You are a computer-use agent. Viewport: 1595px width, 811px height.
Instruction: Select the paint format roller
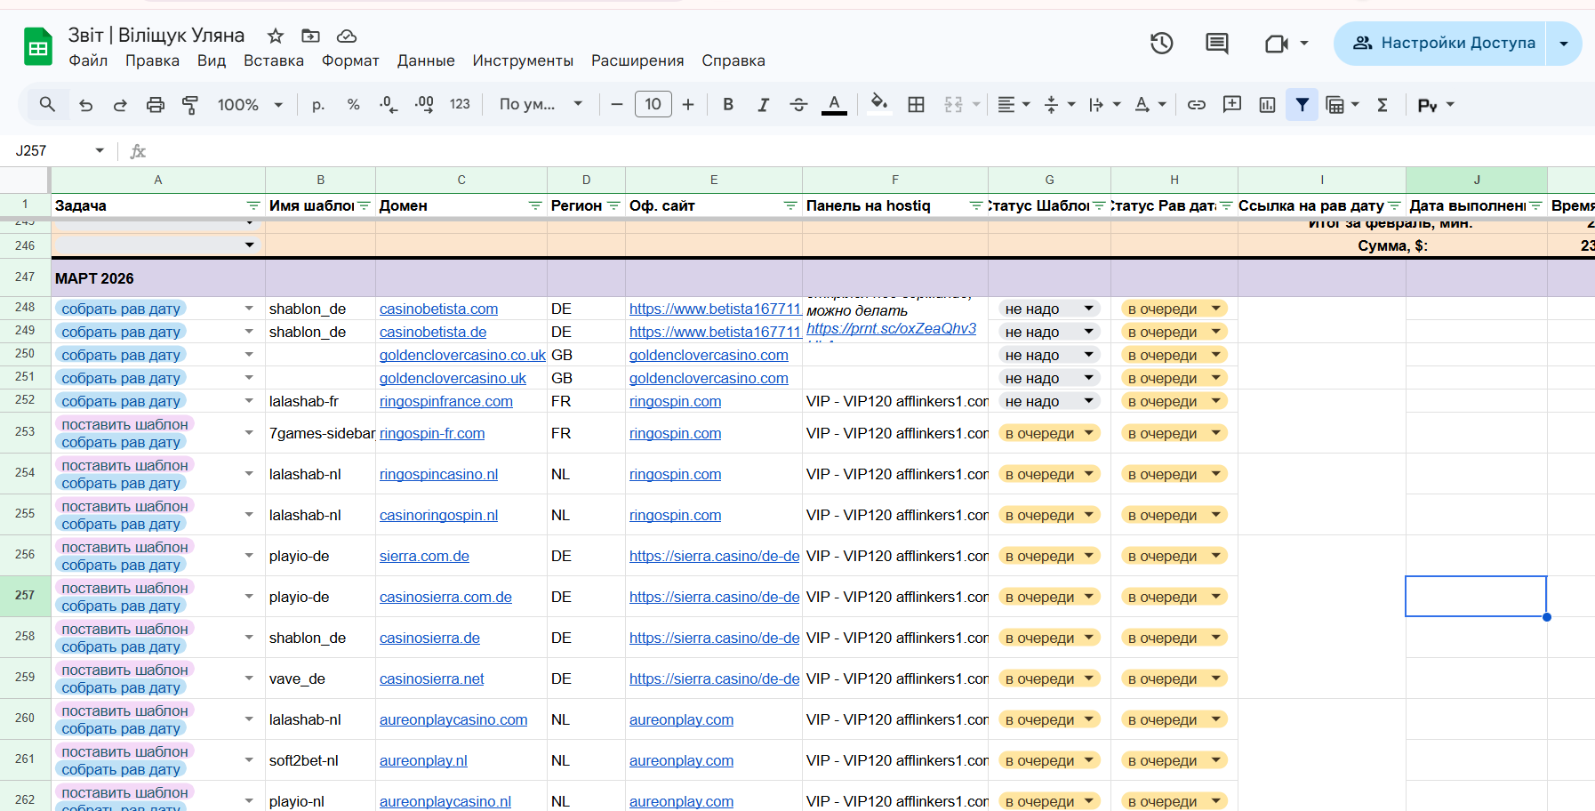click(x=190, y=105)
